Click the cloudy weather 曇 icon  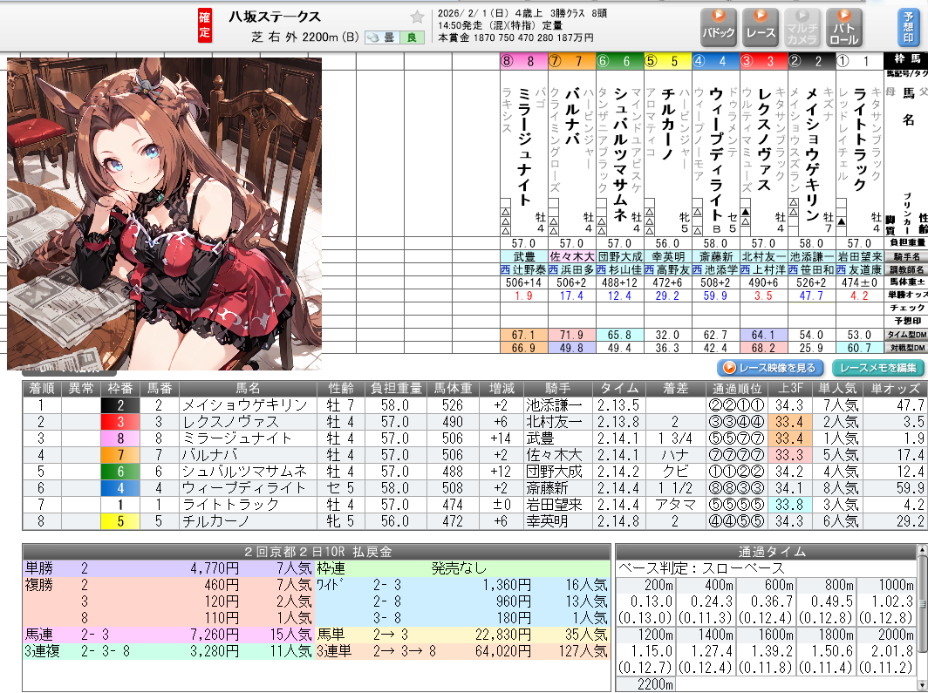[x=382, y=37]
